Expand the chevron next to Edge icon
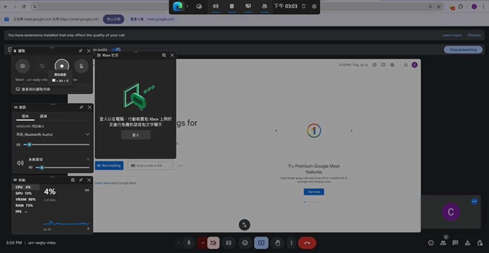Screen dimensions: 489x253 [x=187, y=6]
